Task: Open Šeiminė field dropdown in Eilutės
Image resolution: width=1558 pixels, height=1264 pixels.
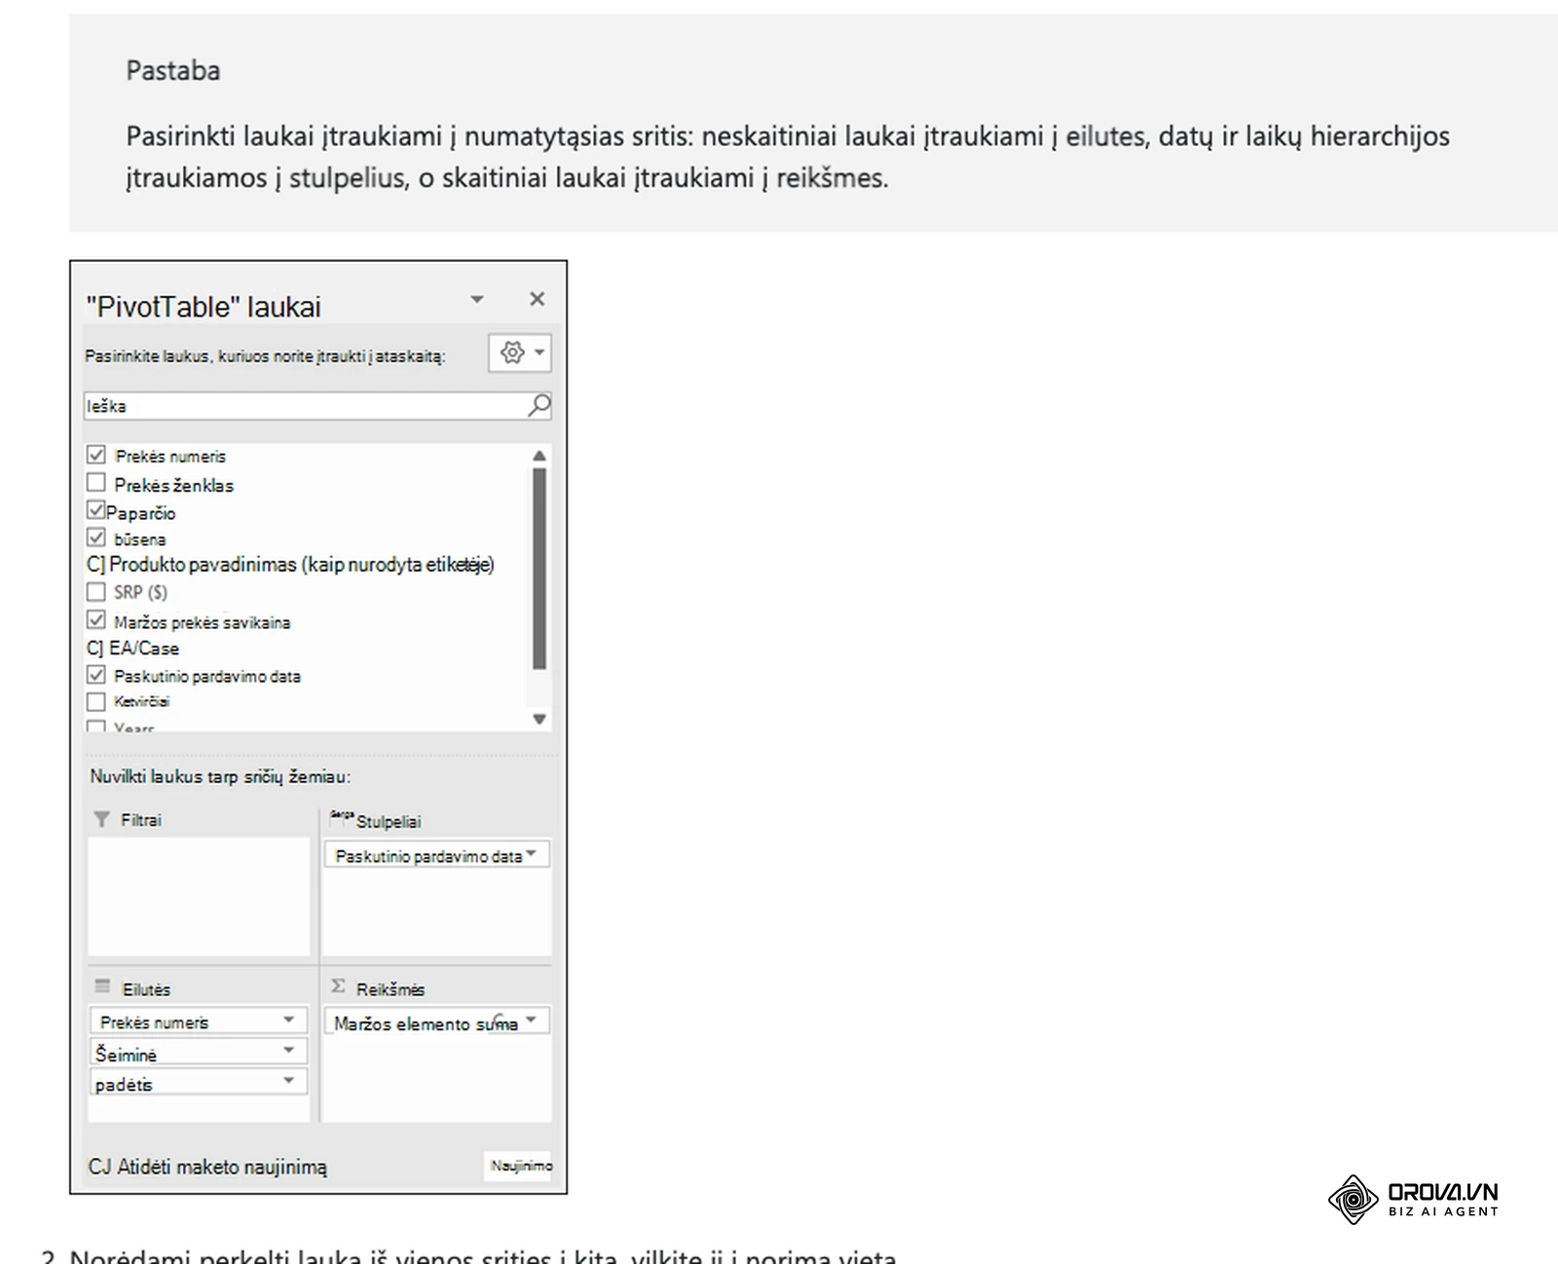Action: coord(289,1051)
